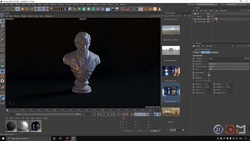250x141 pixels.
Task: Add a Light object from toolbar
Action: pos(117,9)
